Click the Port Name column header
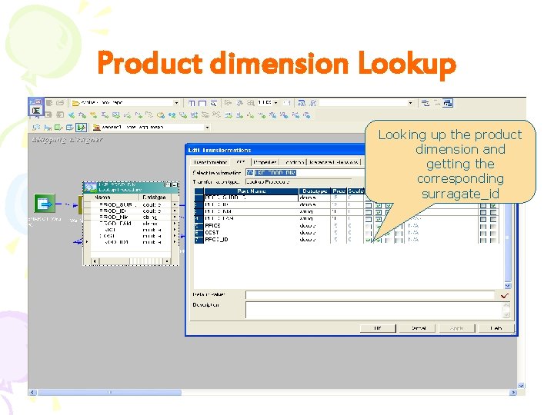This screenshot has width=554, height=415. (x=251, y=191)
